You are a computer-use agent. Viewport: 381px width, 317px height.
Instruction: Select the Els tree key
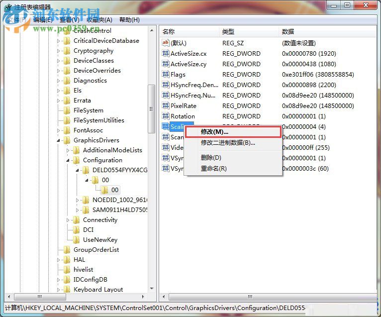click(x=78, y=91)
